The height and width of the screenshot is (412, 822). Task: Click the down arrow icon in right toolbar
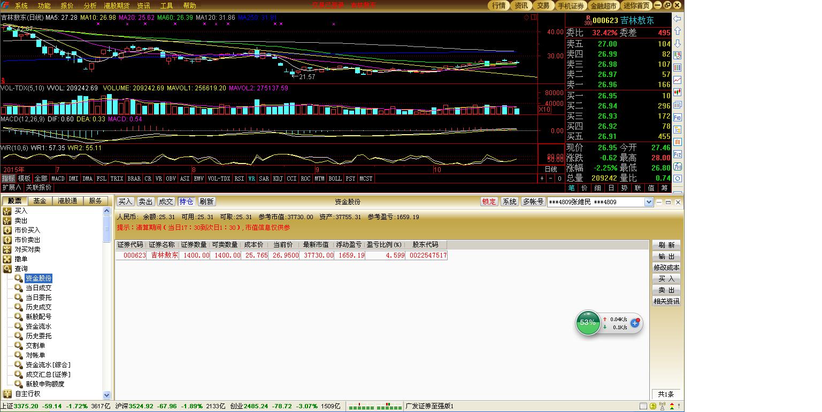click(678, 43)
